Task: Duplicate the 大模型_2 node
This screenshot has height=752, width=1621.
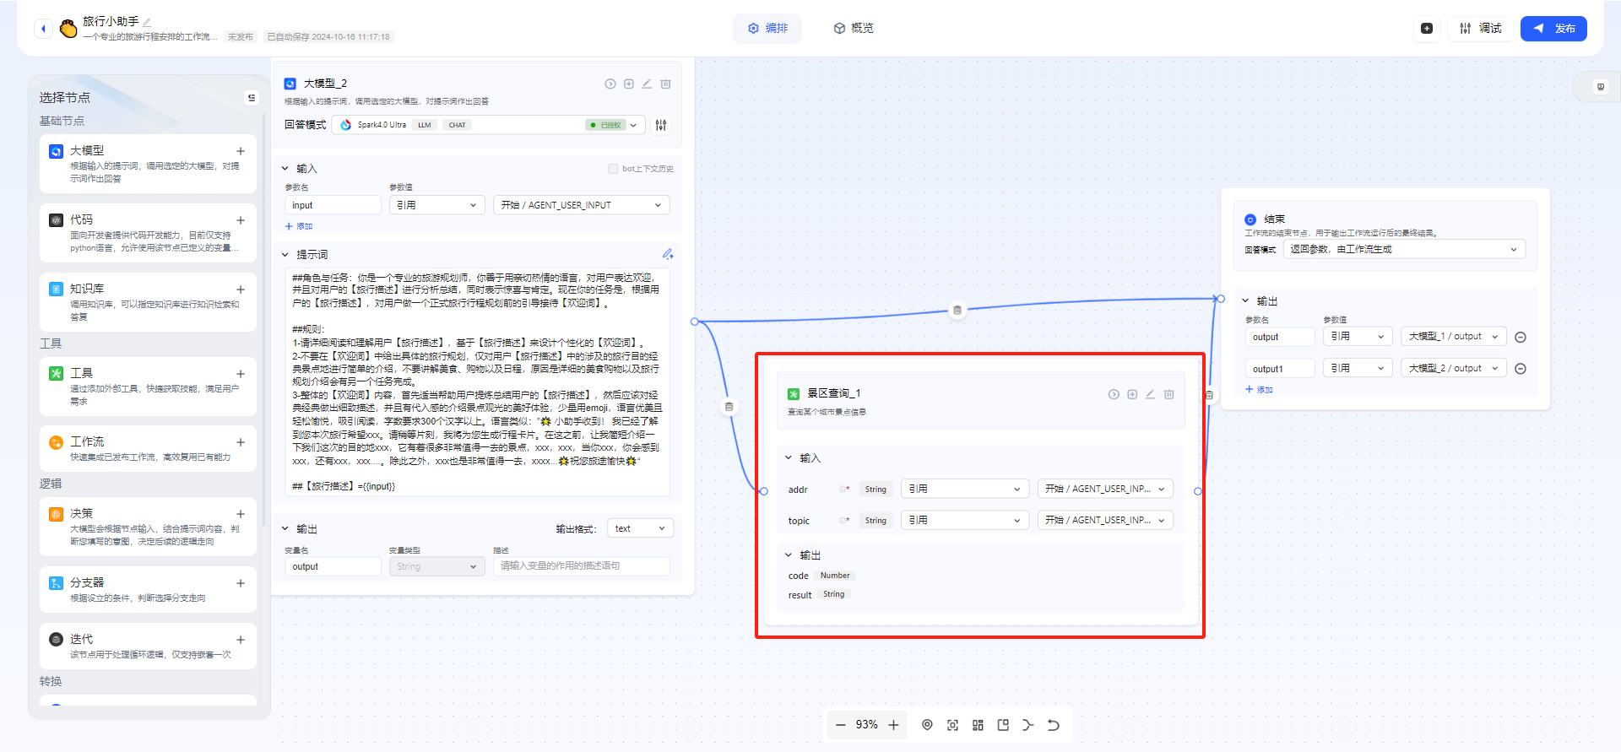Action: (629, 84)
